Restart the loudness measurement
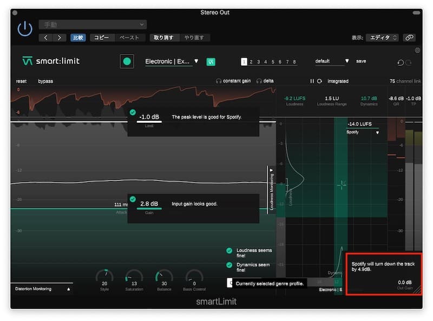Screen dimensions: 433x321 tap(319, 81)
